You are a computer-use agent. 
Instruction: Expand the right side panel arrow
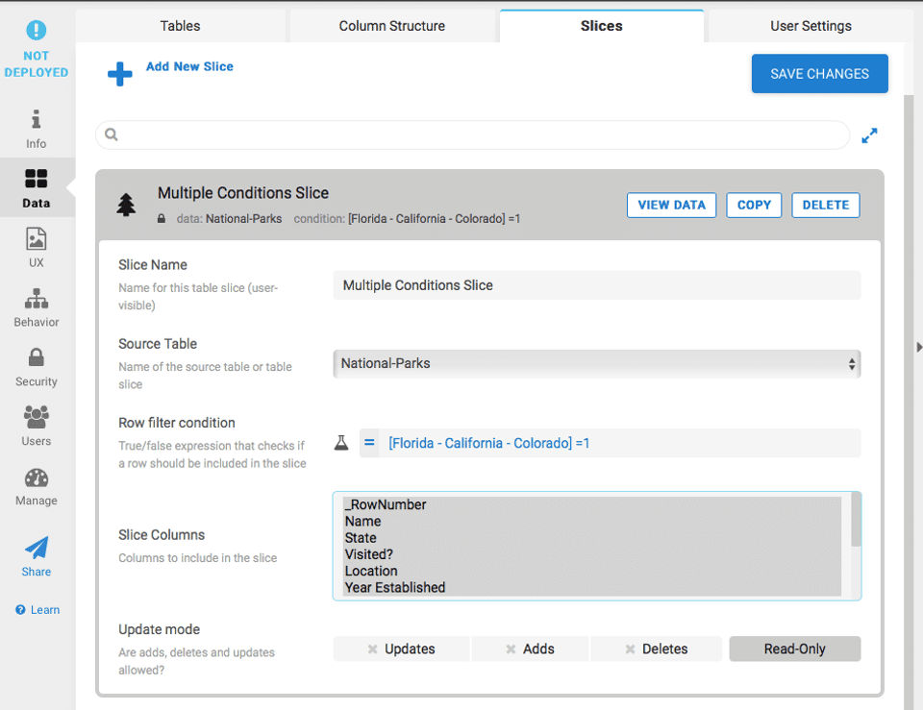(x=918, y=347)
